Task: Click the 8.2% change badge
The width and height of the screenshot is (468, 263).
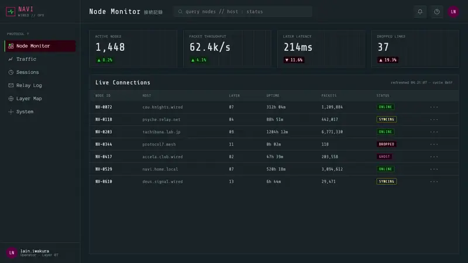Action: click(105, 60)
